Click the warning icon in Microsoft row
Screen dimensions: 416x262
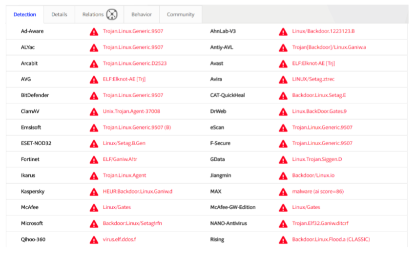94,224
